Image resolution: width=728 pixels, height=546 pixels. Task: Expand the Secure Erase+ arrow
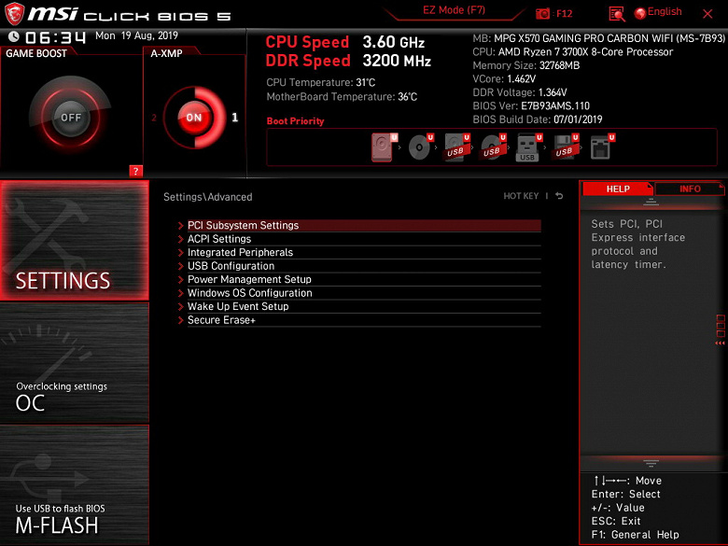click(x=181, y=320)
